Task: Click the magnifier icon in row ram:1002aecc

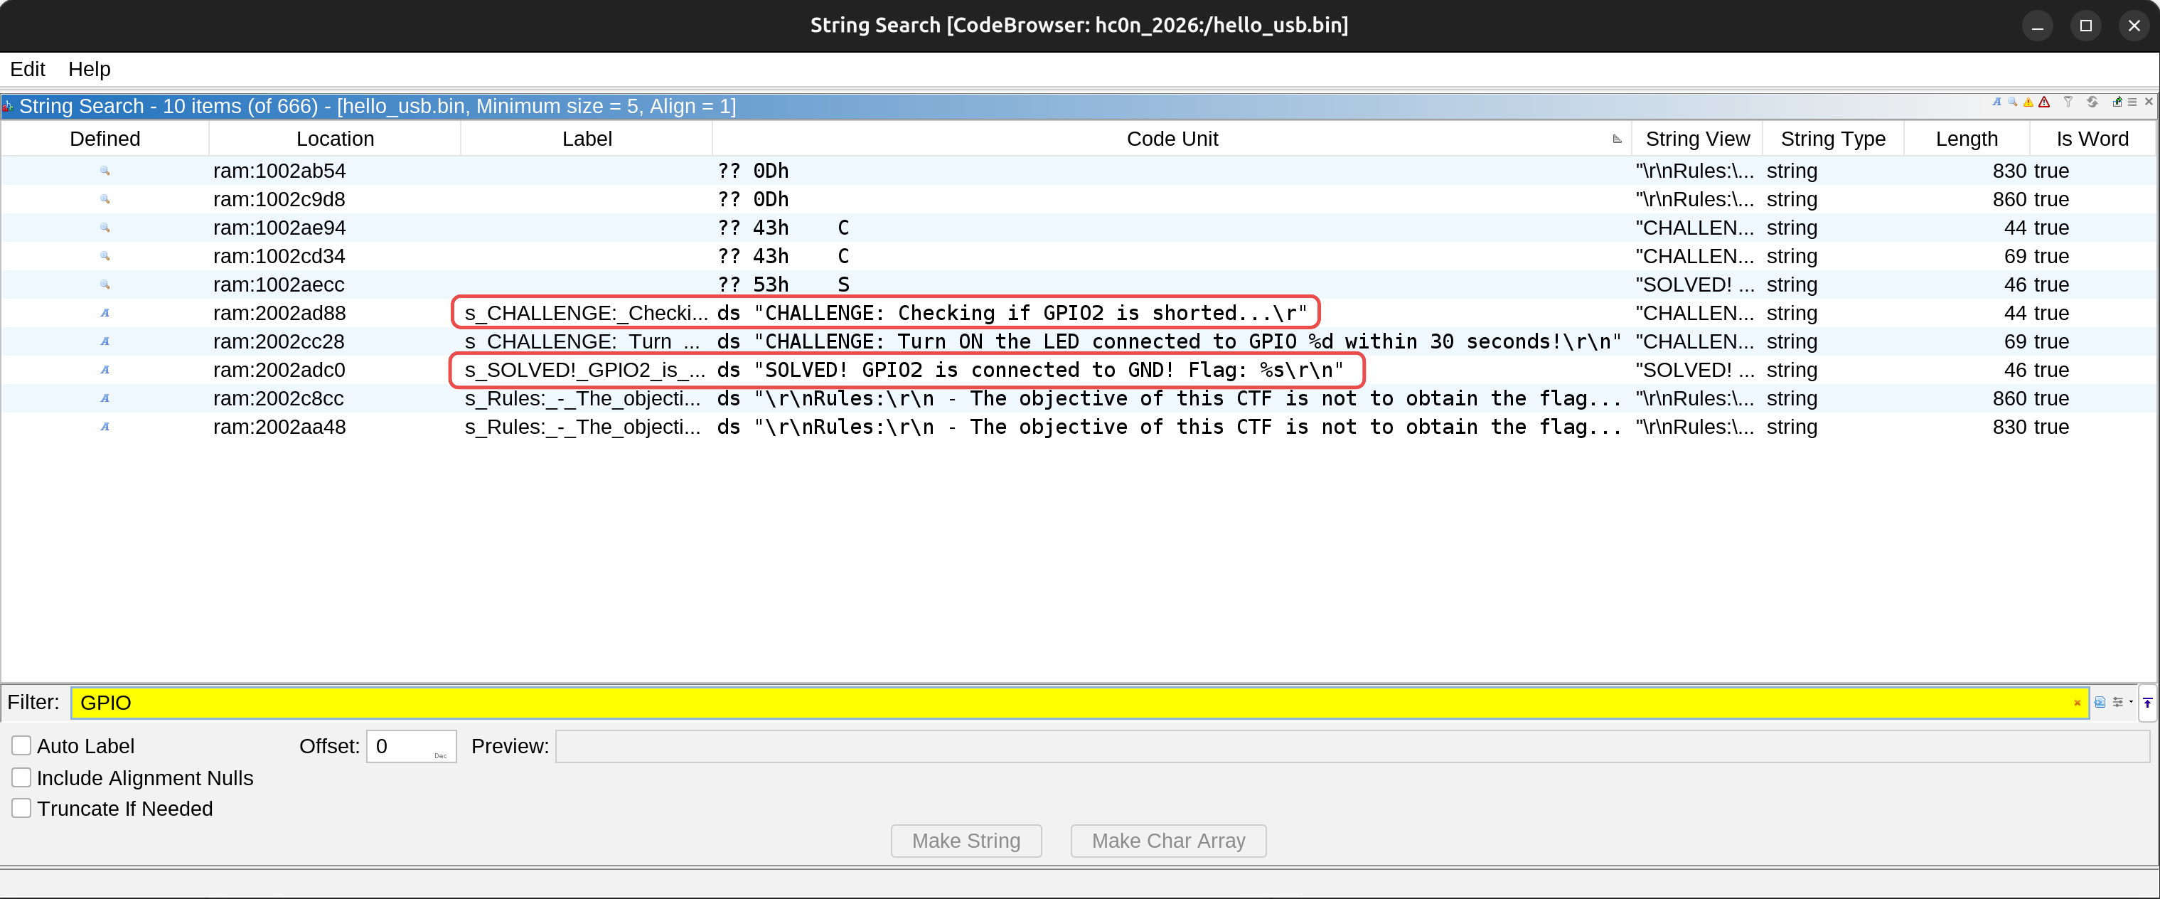Action: (105, 285)
